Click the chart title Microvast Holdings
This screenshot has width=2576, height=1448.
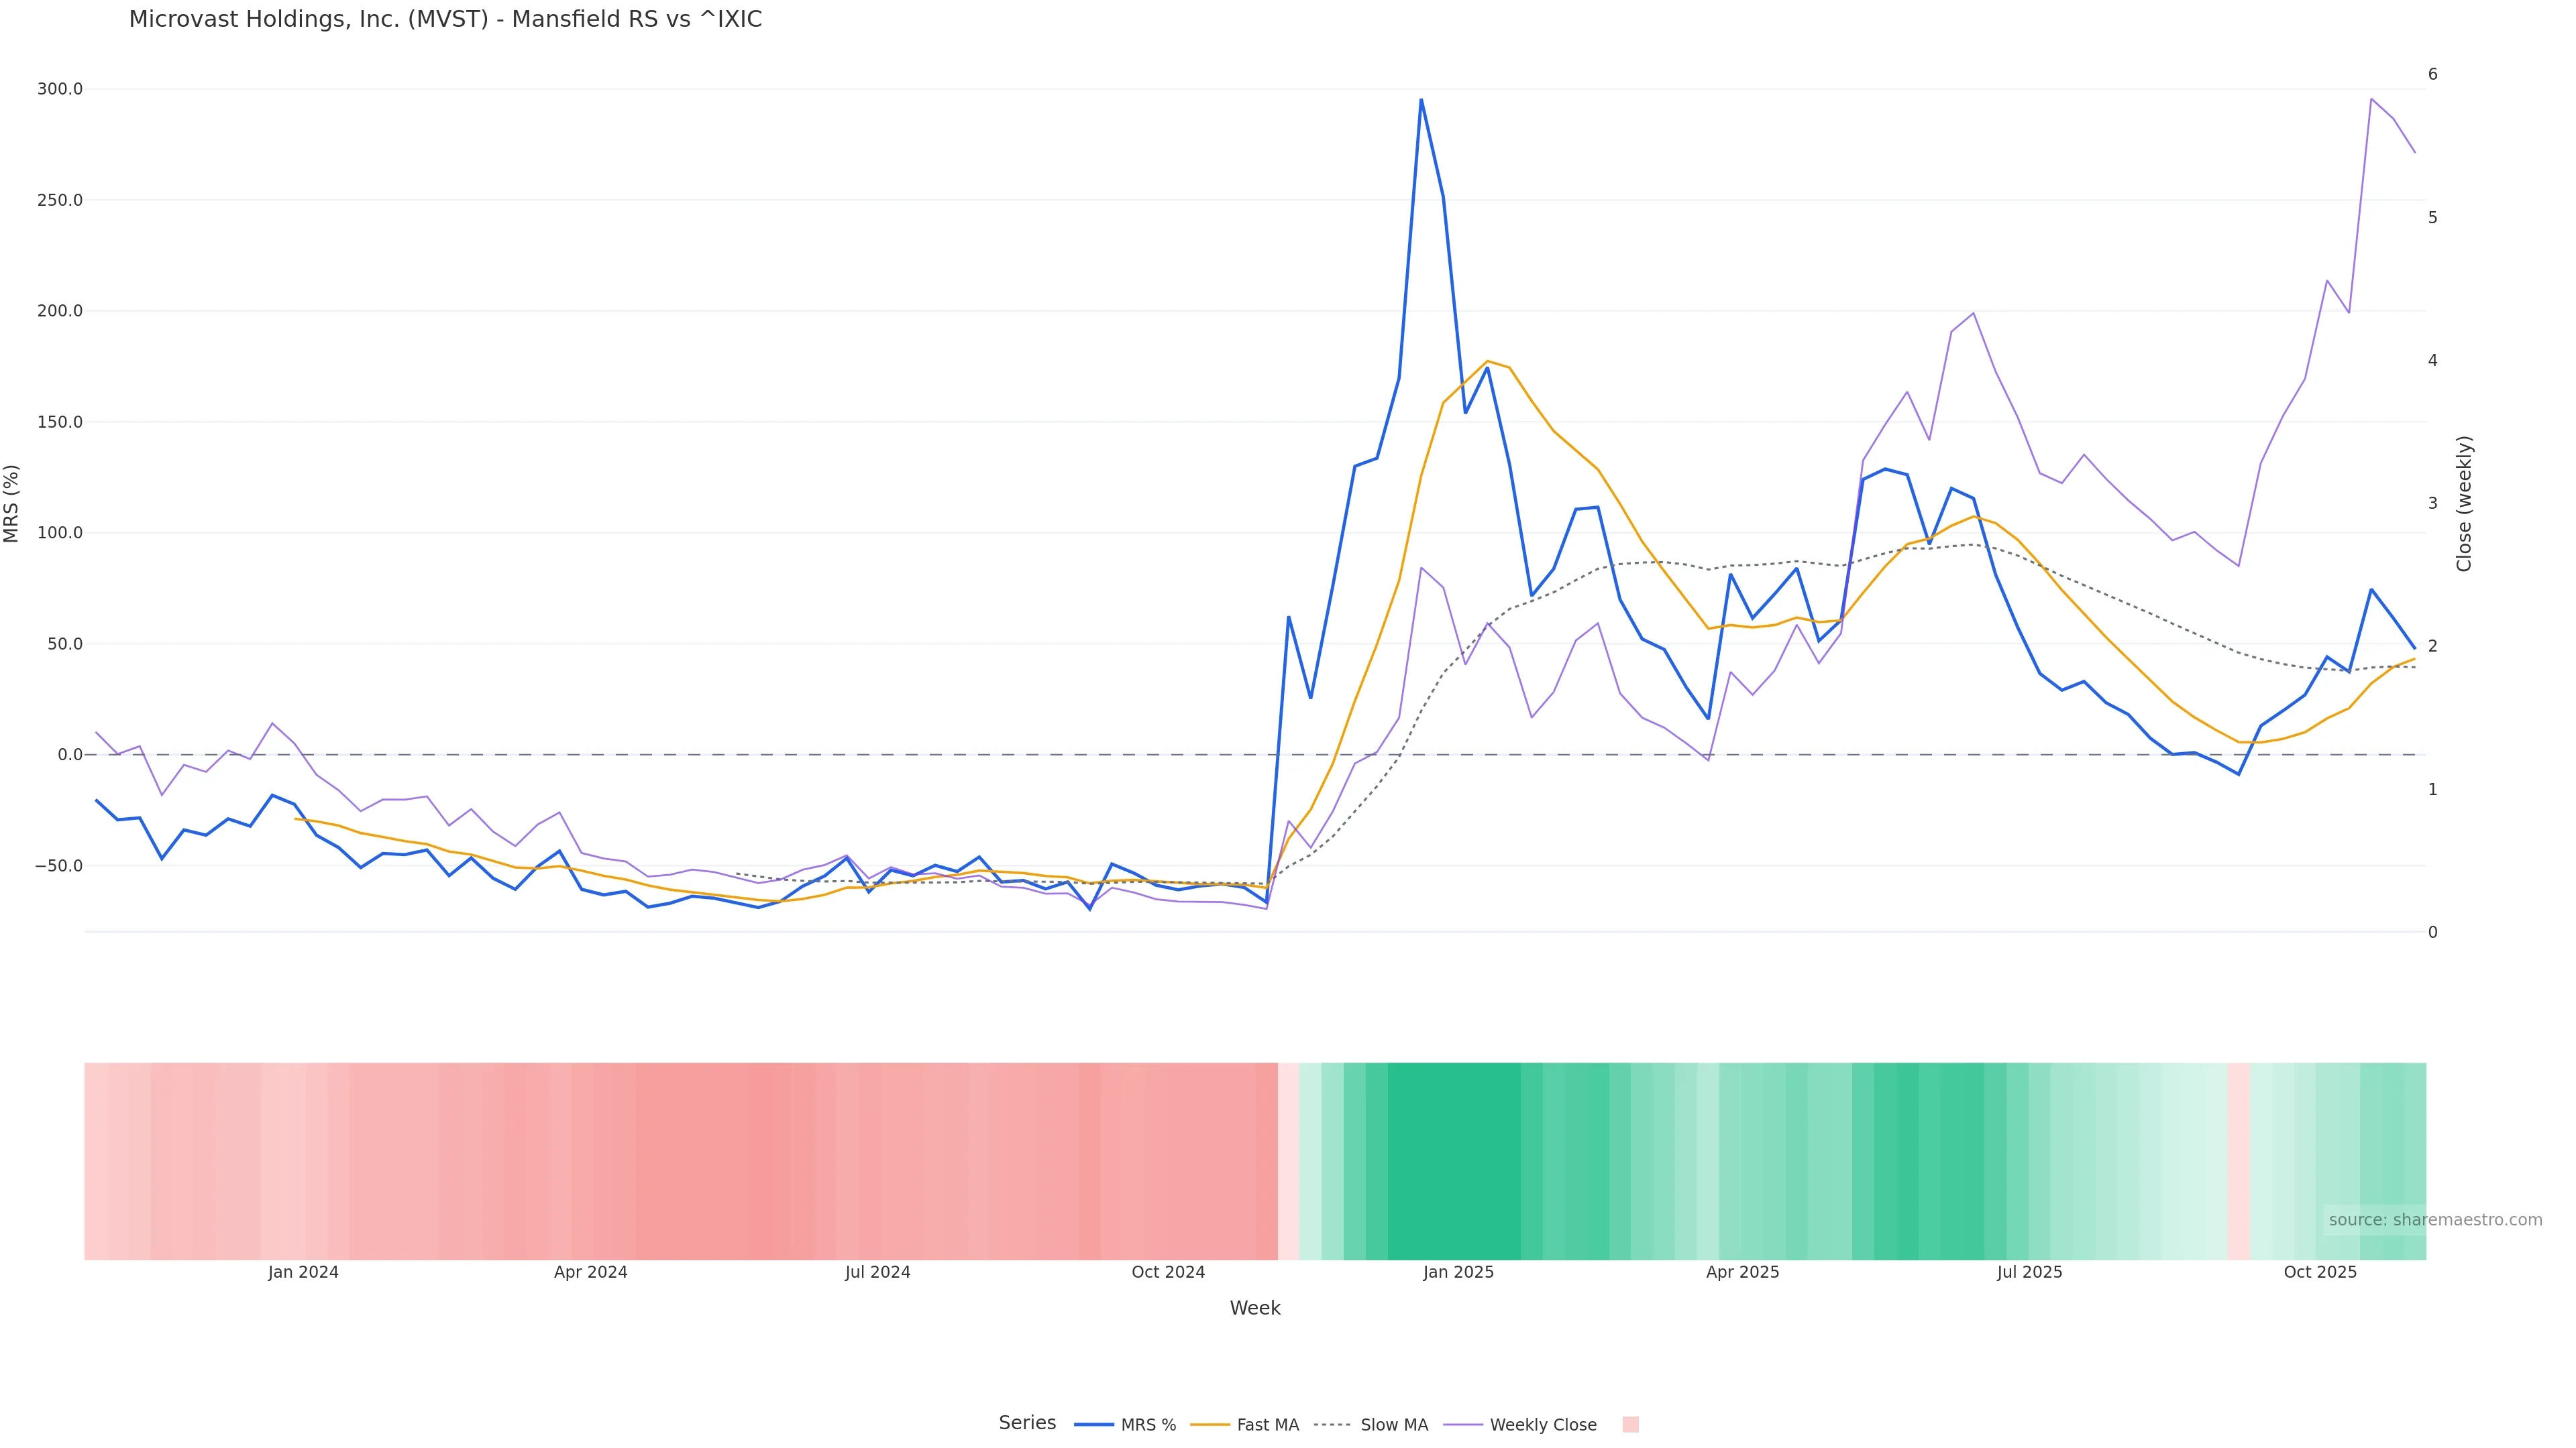[445, 20]
